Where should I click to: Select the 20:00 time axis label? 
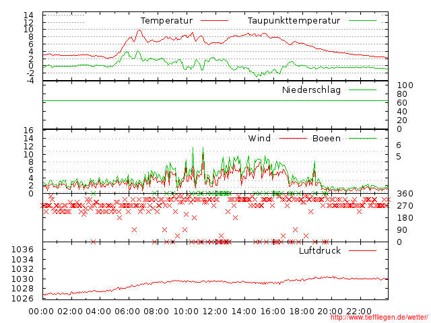(330, 312)
